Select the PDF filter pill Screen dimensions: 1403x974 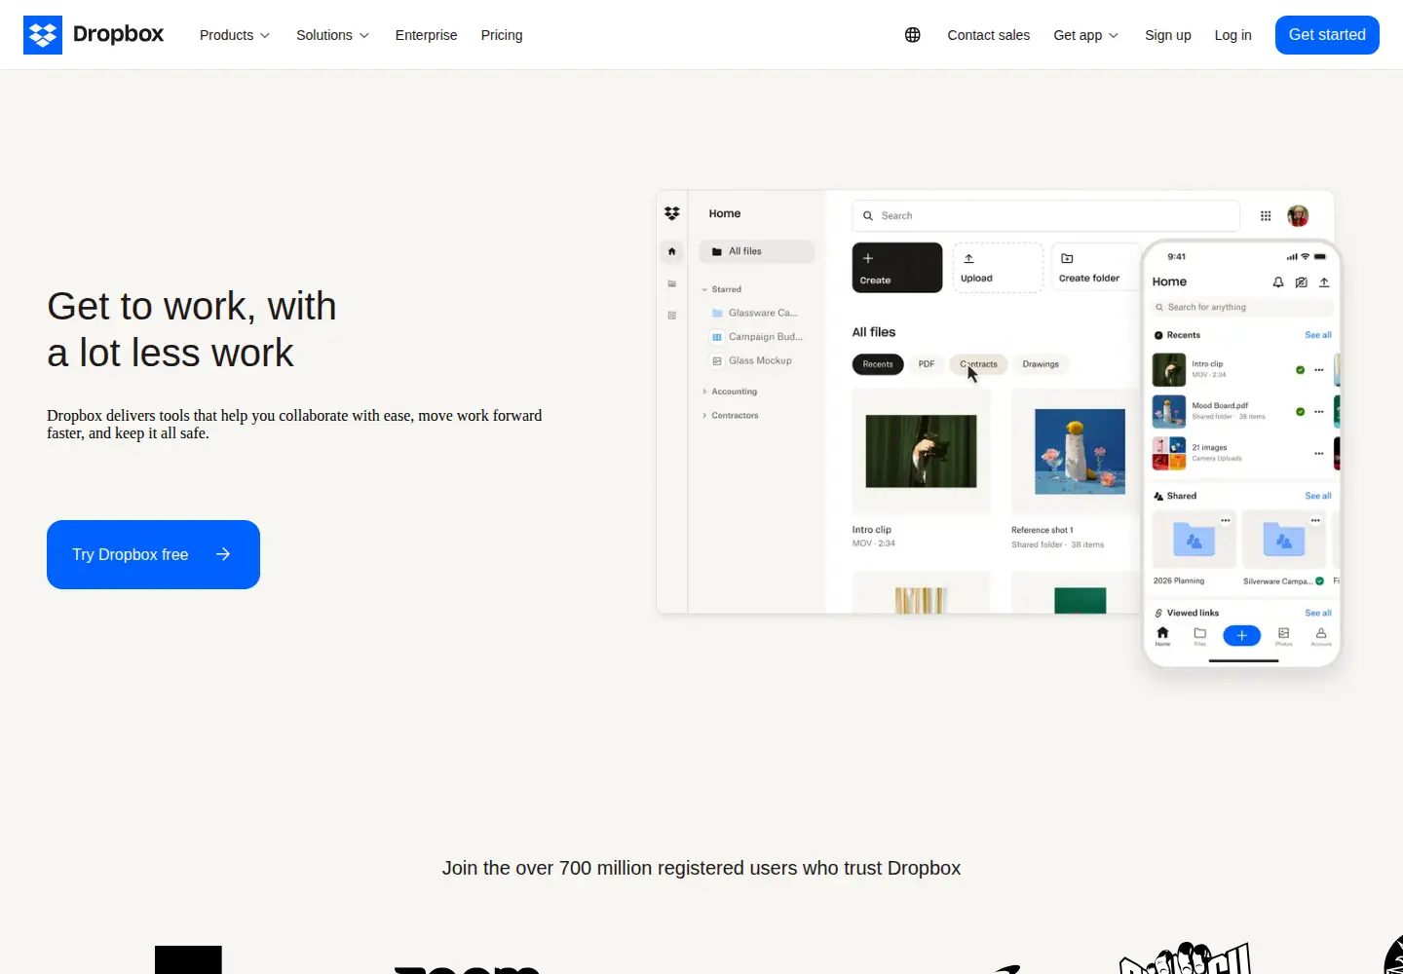click(927, 364)
